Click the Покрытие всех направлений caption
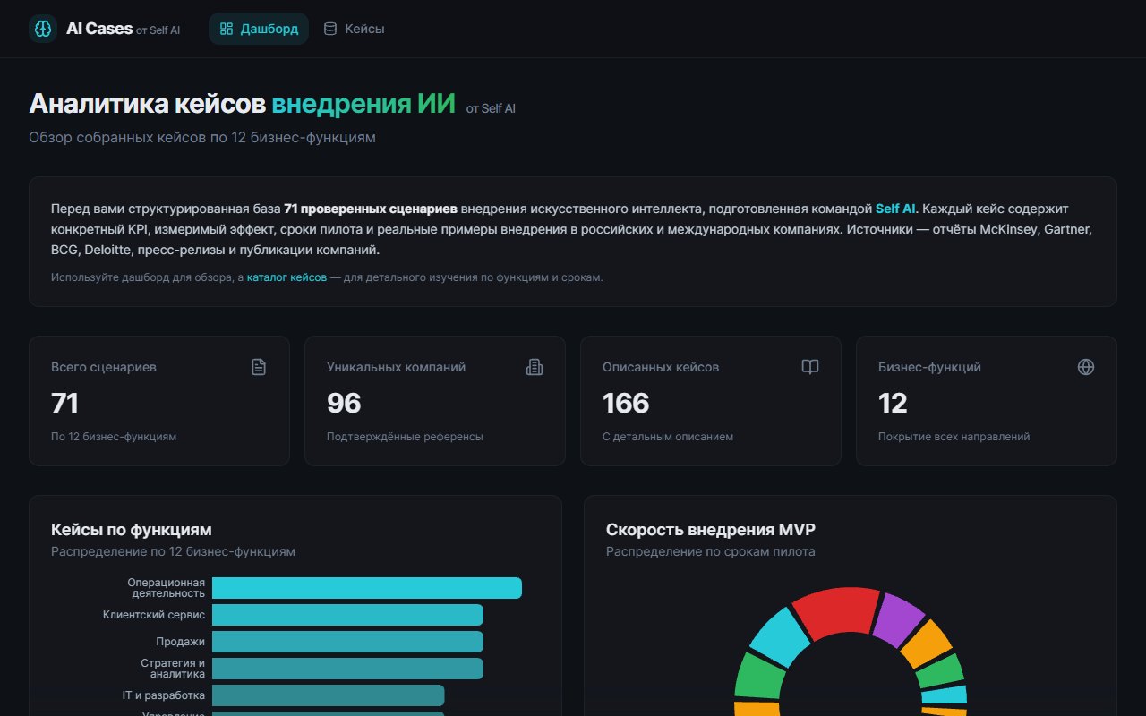 tap(954, 437)
